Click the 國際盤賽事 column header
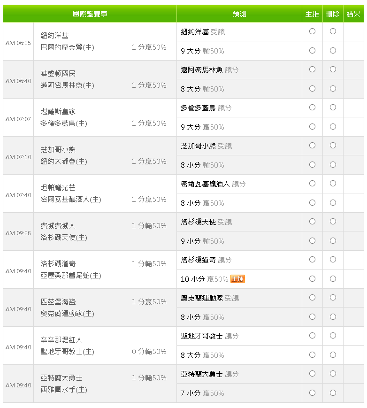Image resolution: width=367 pixels, height=408 pixels. 90,14
